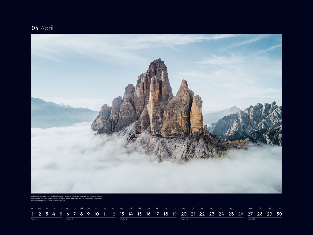The height and width of the screenshot is (235, 313).
Task: Select date 27 in the last week
Action: pyautogui.click(x=250, y=214)
